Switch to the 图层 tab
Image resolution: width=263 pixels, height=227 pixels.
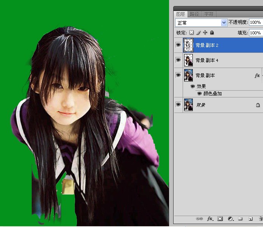(x=181, y=14)
